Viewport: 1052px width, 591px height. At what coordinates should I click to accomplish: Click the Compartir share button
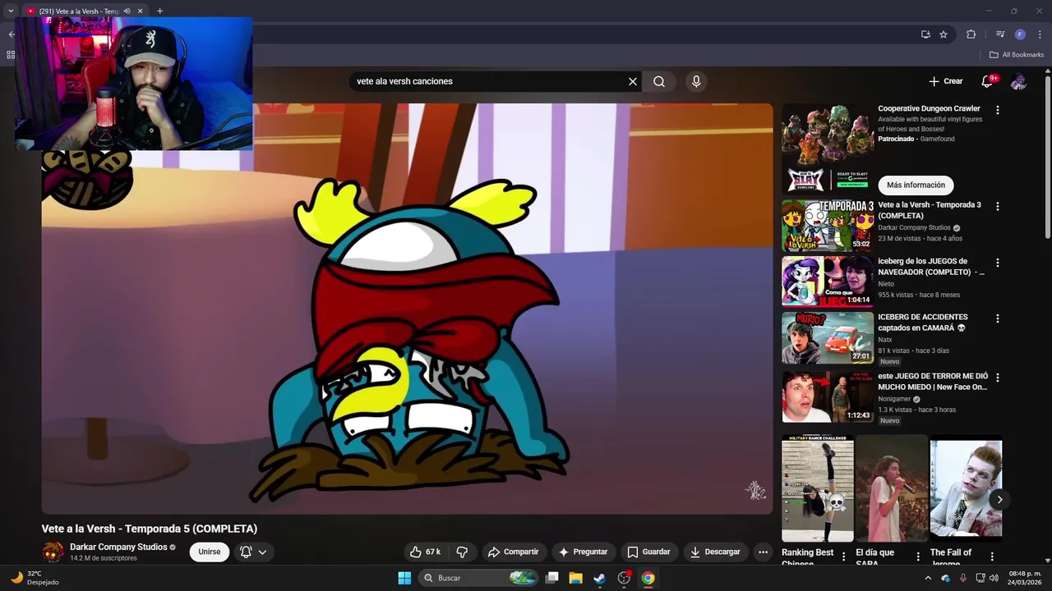click(x=513, y=552)
